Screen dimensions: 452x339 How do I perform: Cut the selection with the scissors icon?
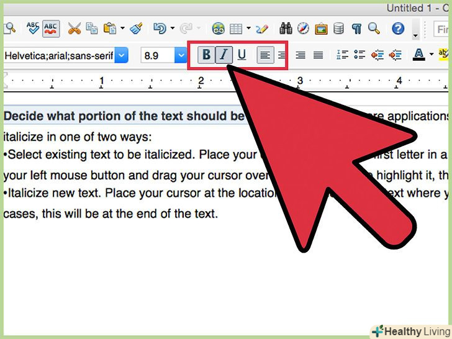click(74, 29)
